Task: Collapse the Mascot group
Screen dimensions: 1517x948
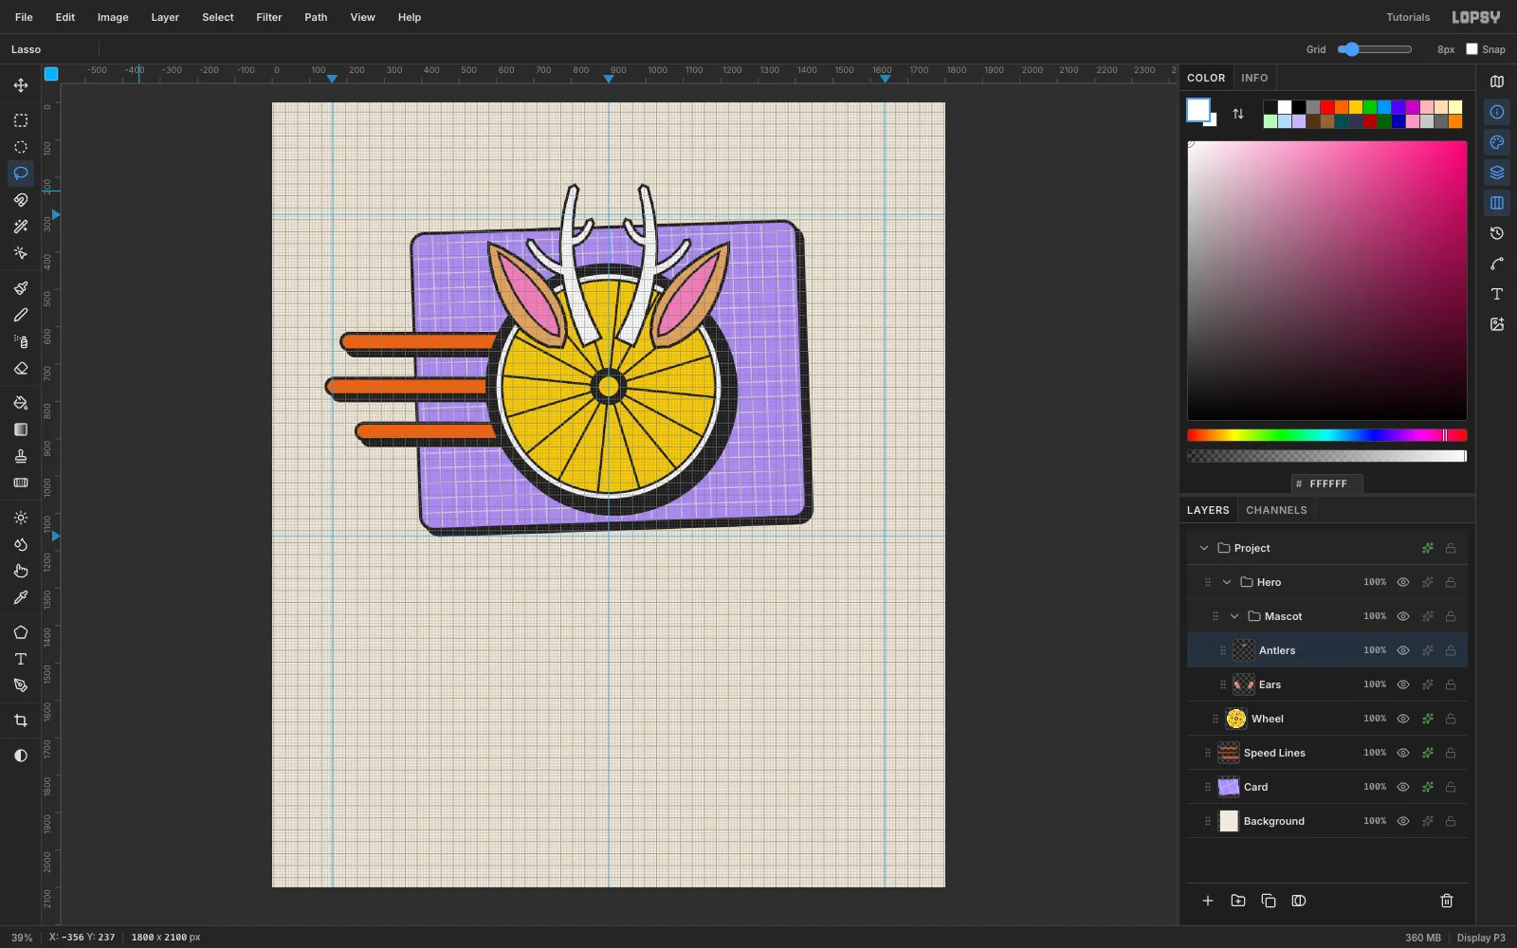Action: click(x=1234, y=616)
